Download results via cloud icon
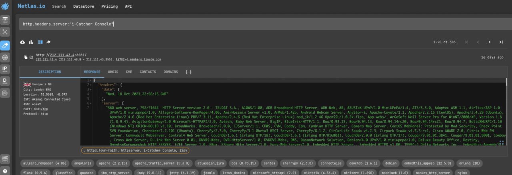The width and height of the screenshot is (512, 175). [x=23, y=42]
